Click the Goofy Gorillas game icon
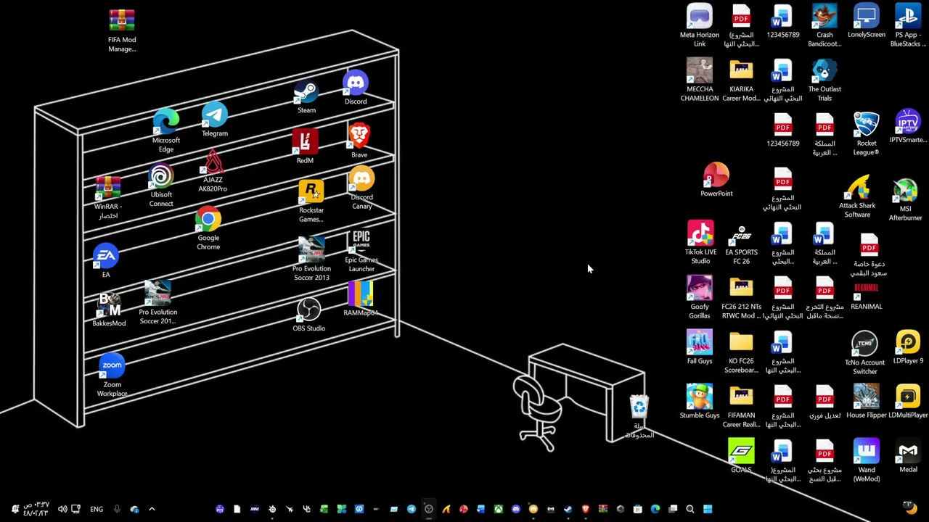Screen dimensions: 929x522 pyautogui.click(x=700, y=298)
